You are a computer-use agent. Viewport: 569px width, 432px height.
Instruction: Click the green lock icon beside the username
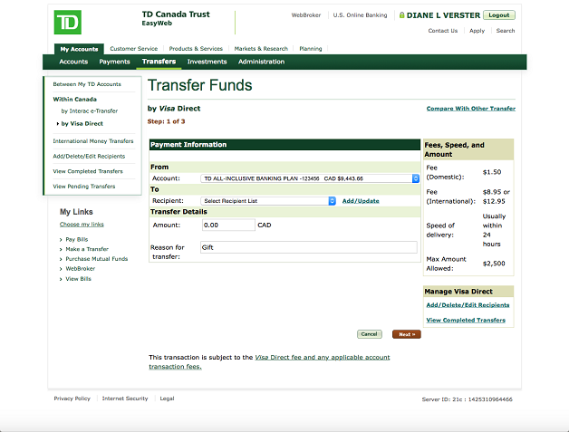pos(401,15)
